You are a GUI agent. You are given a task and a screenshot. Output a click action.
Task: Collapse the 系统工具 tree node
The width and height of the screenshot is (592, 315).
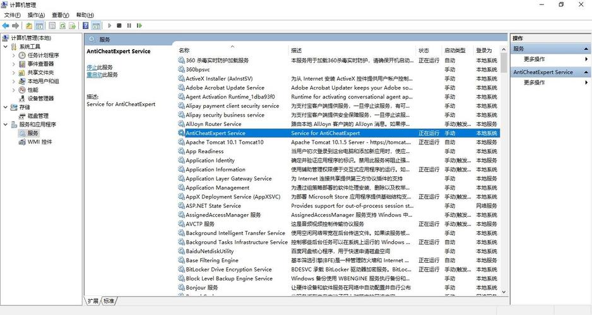[x=6, y=47]
